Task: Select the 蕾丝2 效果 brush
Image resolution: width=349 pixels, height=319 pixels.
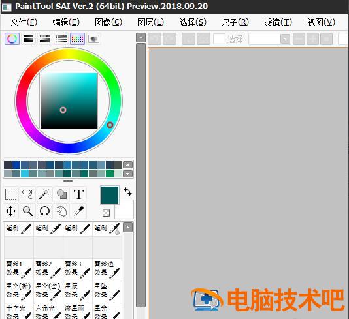Action: (48, 269)
